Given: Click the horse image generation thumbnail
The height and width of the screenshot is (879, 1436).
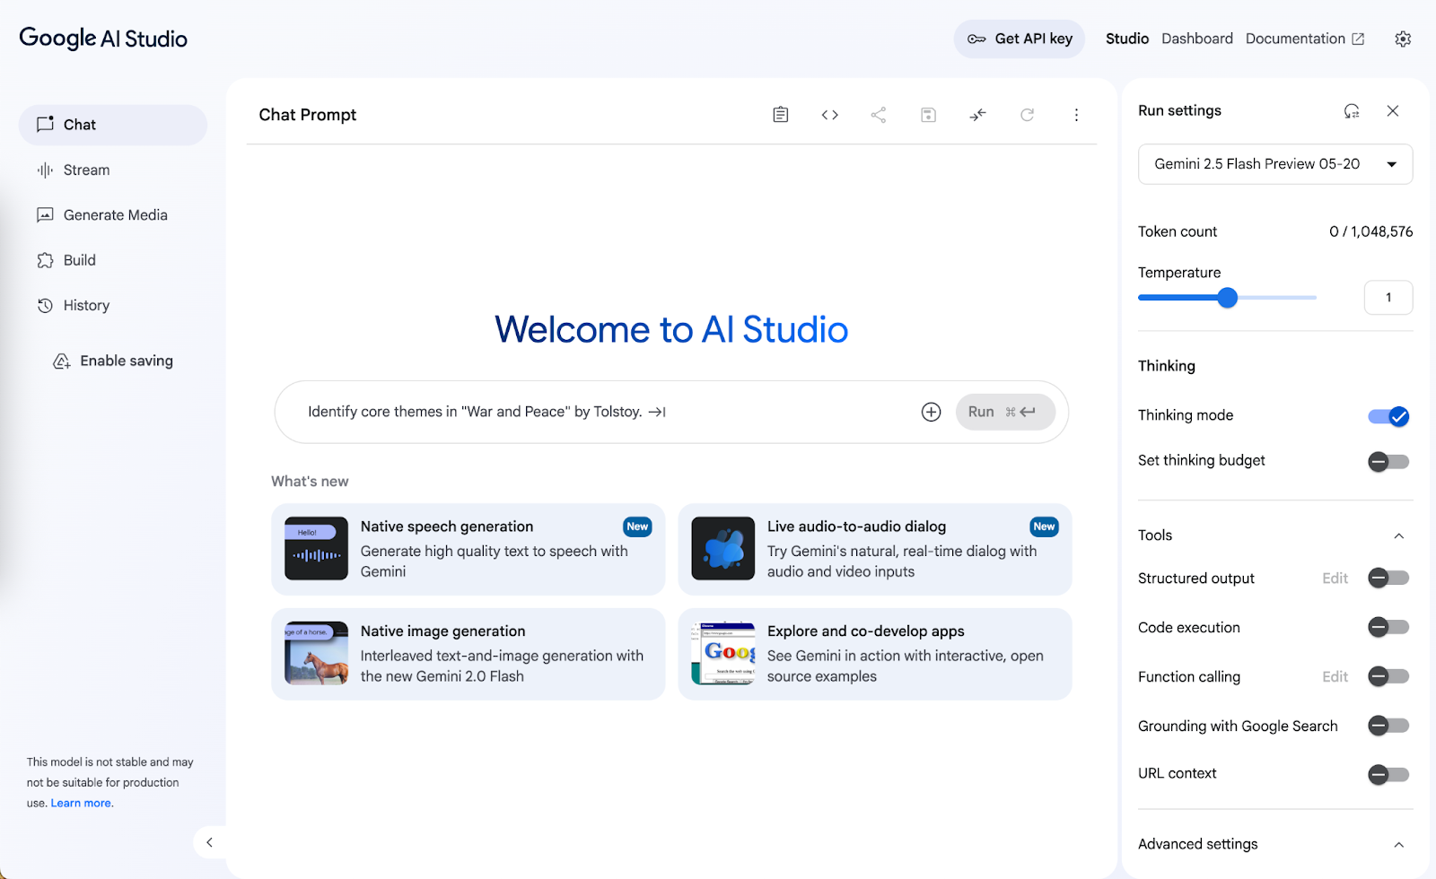Looking at the screenshot, I should pyautogui.click(x=316, y=653).
